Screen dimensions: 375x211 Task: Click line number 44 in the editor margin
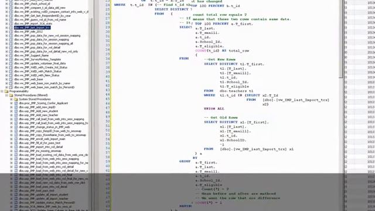coord(108,94)
